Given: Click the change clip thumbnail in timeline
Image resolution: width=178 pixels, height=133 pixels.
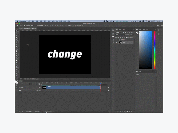Looking at the screenshot, I should (44, 87).
